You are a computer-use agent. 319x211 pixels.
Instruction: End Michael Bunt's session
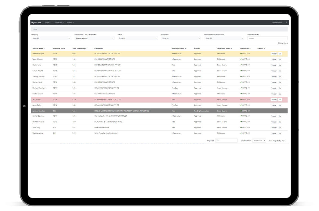click(280, 82)
